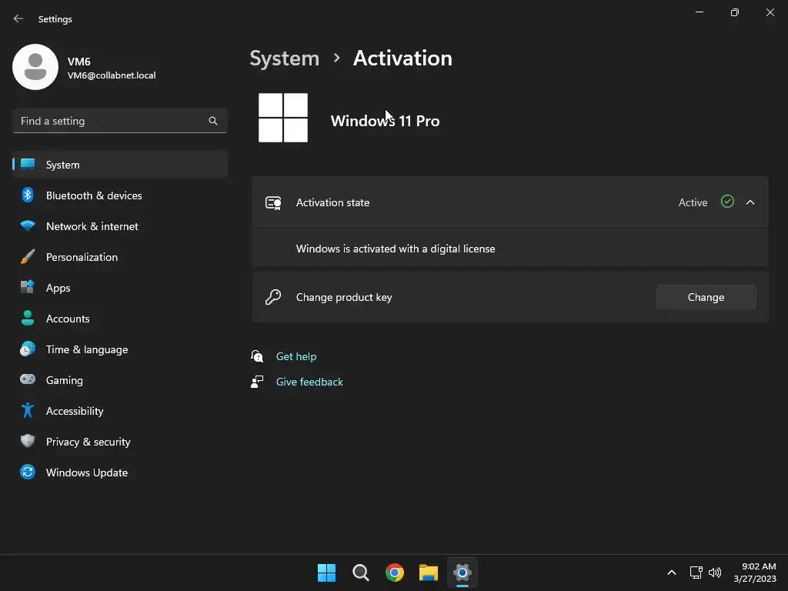The height and width of the screenshot is (591, 788).
Task: Click the Windows Update refresh icon
Action: pos(28,472)
